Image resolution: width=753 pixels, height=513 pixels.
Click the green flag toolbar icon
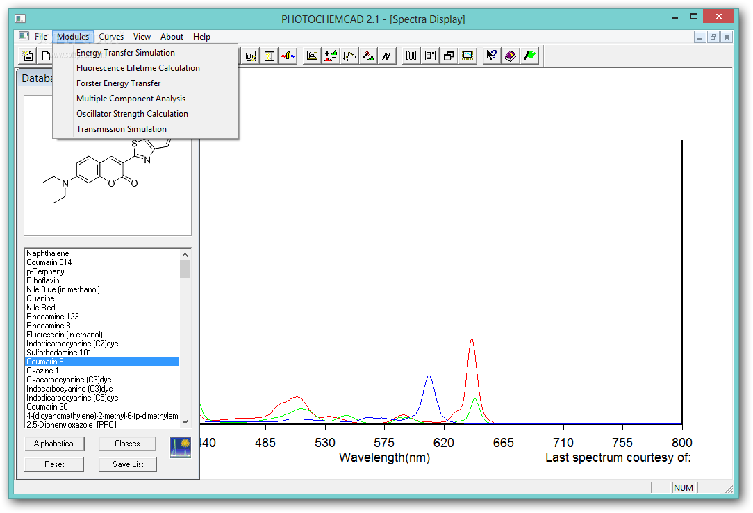point(530,56)
